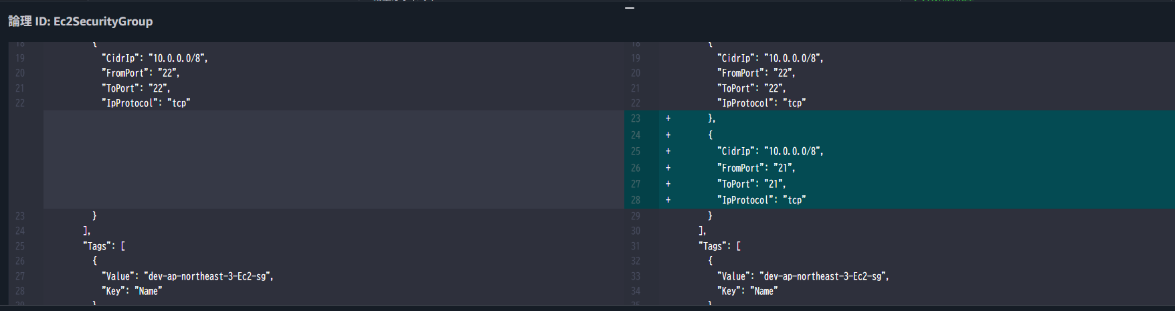Click the closing bracket on right line 30
The image size is (1175, 311).
pyautogui.click(x=702, y=231)
